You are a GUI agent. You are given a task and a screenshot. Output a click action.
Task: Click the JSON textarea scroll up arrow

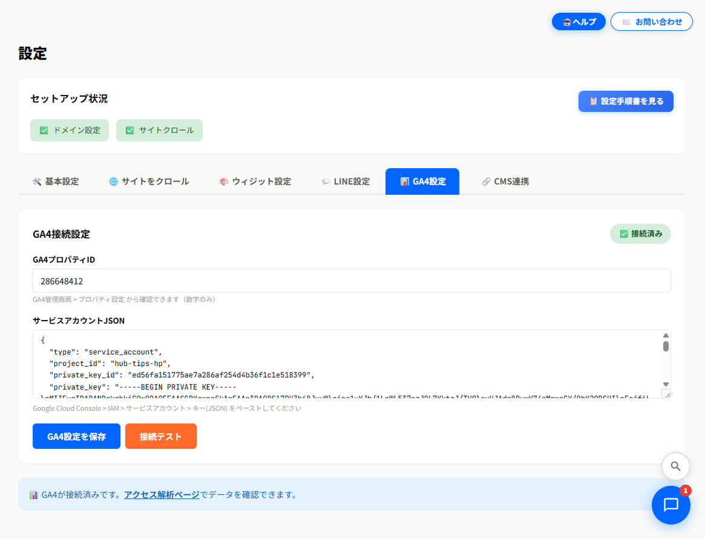(666, 335)
